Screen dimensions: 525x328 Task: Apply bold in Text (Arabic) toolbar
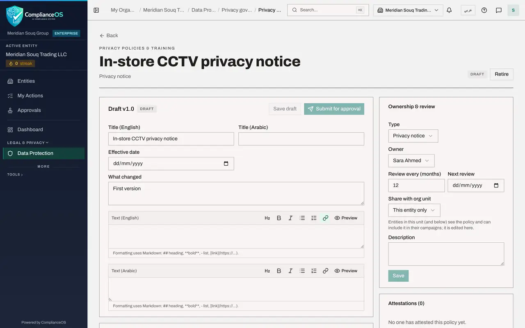click(279, 271)
